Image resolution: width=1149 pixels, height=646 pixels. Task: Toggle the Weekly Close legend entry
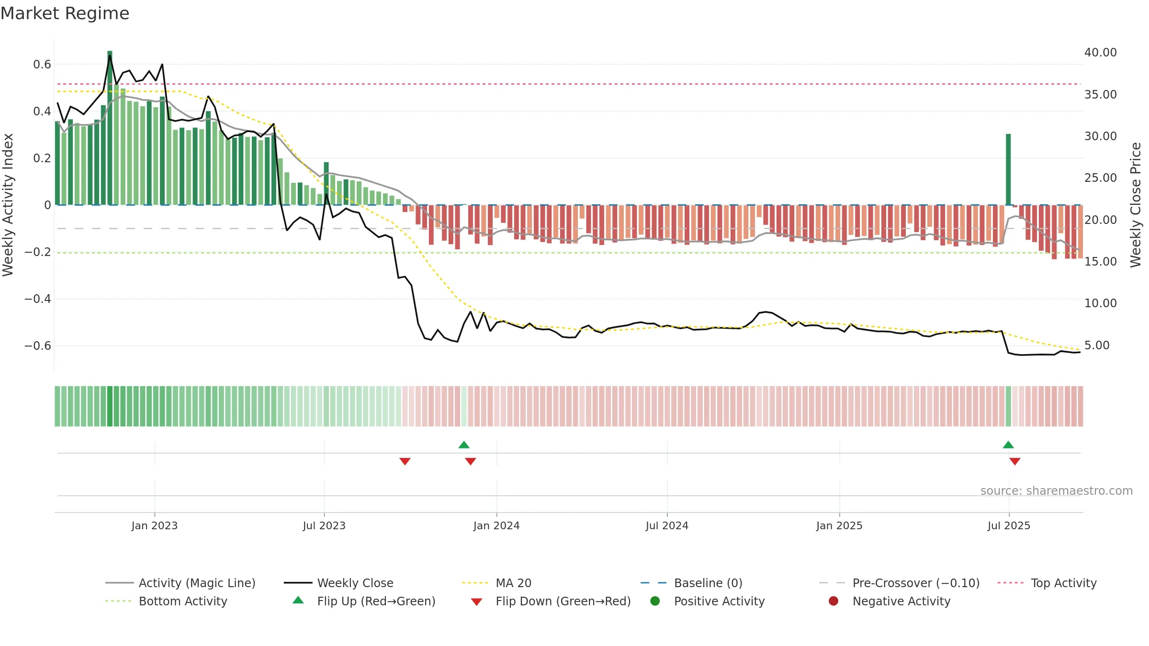pos(338,583)
